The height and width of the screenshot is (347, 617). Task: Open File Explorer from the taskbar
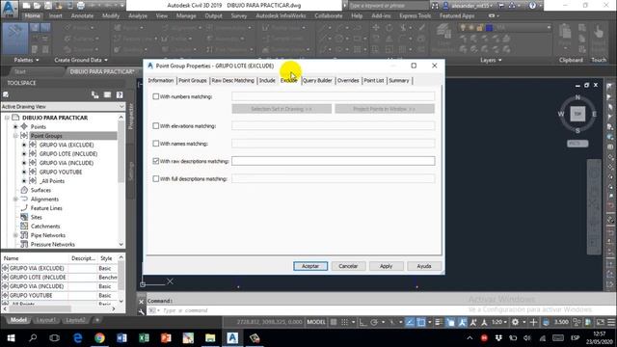tap(210, 338)
